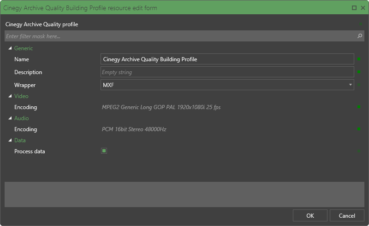
Task: Click the Name text field
Action: click(x=227, y=59)
